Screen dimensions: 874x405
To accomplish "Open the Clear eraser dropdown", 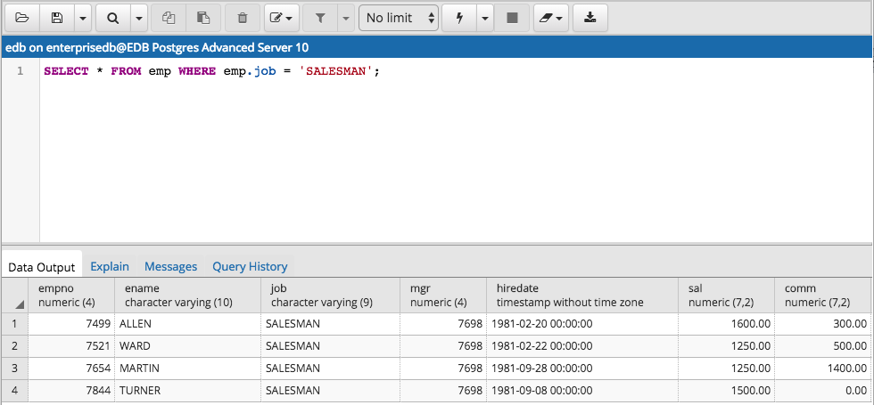I will click(x=551, y=18).
